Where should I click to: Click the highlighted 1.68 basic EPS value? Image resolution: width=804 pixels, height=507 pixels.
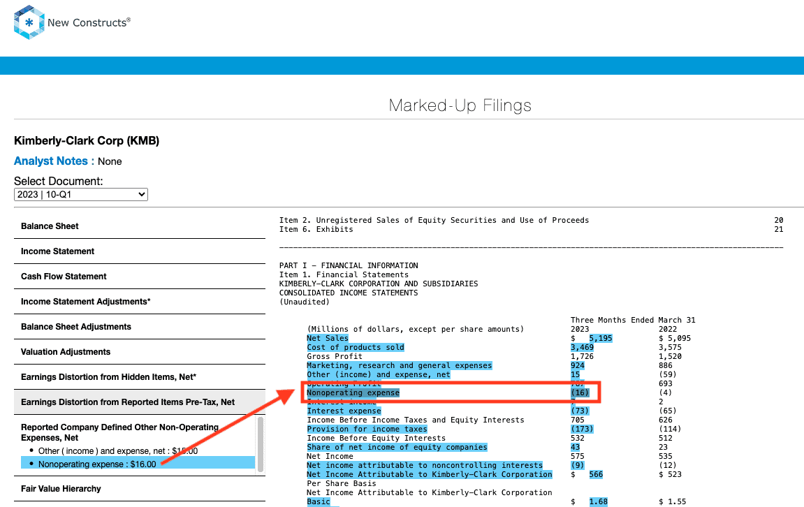599,502
